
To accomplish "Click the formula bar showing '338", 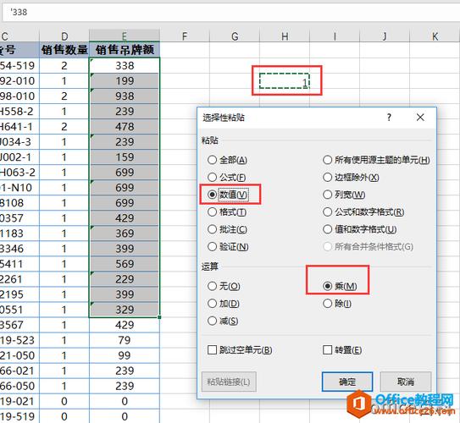I will [x=231, y=13].
